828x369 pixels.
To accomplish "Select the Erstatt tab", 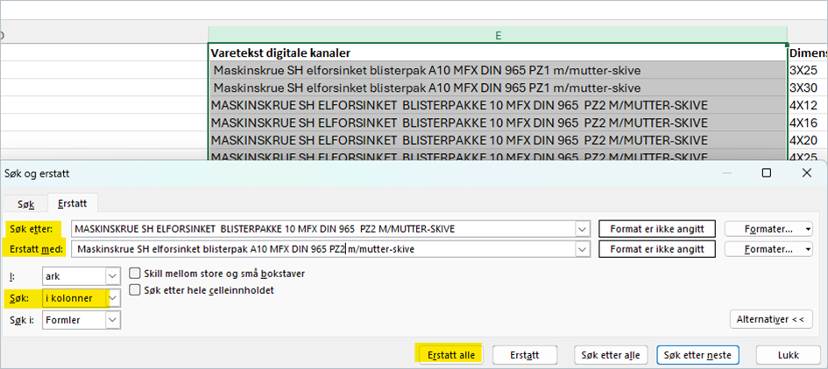I will [x=72, y=203].
